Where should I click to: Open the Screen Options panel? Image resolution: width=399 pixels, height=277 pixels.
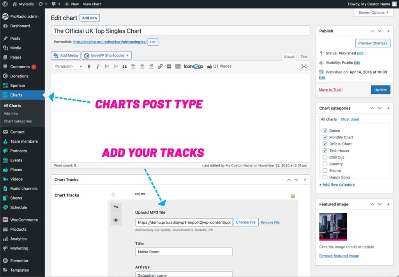373,12
